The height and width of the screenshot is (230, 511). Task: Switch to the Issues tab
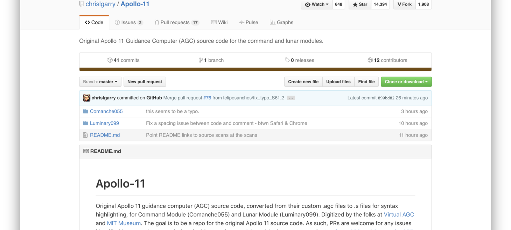(129, 22)
